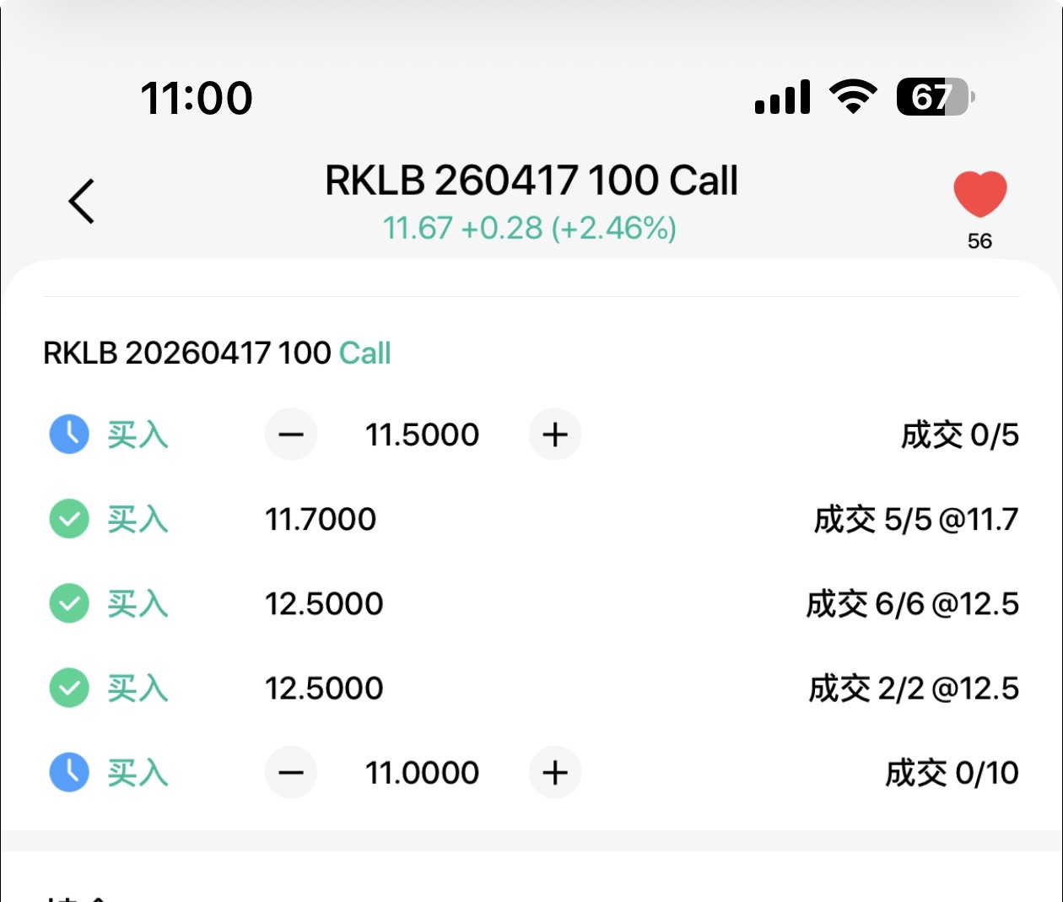Decrease price of the 11.5000 order
Image resolution: width=1063 pixels, height=902 pixels.
coord(291,435)
